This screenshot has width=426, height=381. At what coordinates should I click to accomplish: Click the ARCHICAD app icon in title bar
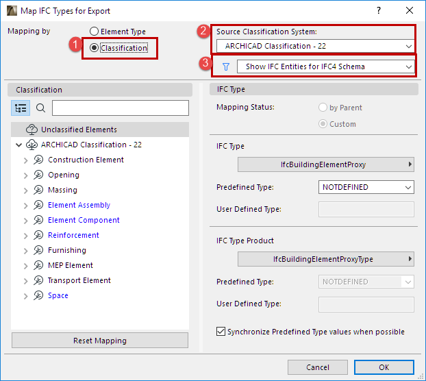12,11
